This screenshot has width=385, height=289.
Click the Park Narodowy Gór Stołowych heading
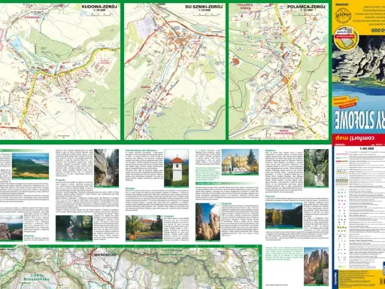tap(141, 151)
